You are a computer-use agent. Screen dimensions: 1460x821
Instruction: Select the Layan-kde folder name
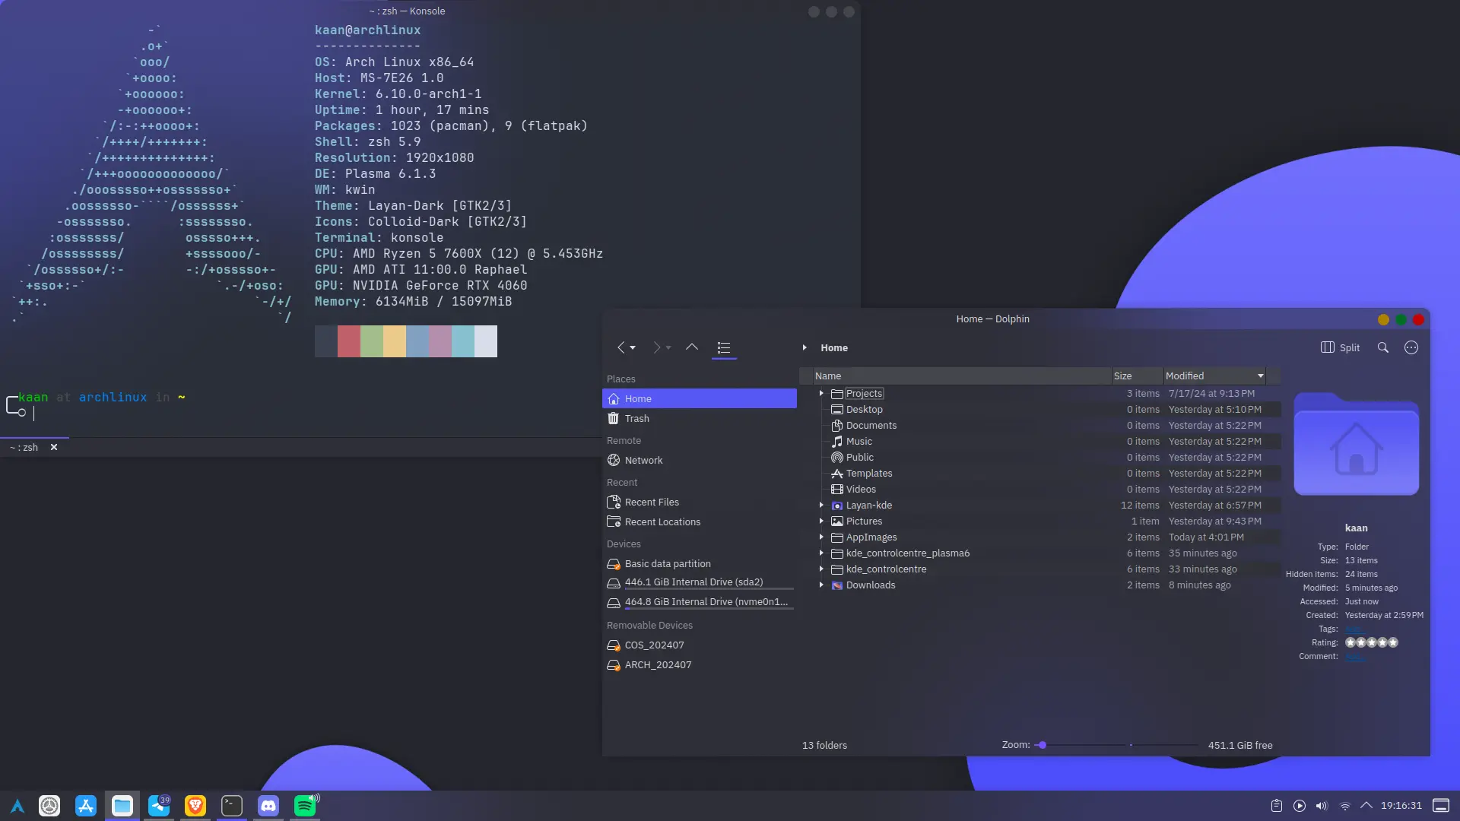869,505
